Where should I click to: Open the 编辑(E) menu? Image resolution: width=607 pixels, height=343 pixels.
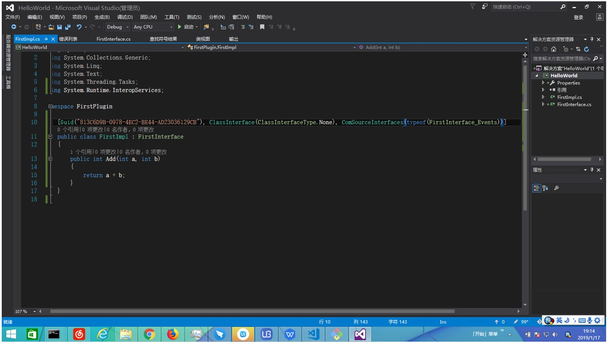tap(34, 17)
